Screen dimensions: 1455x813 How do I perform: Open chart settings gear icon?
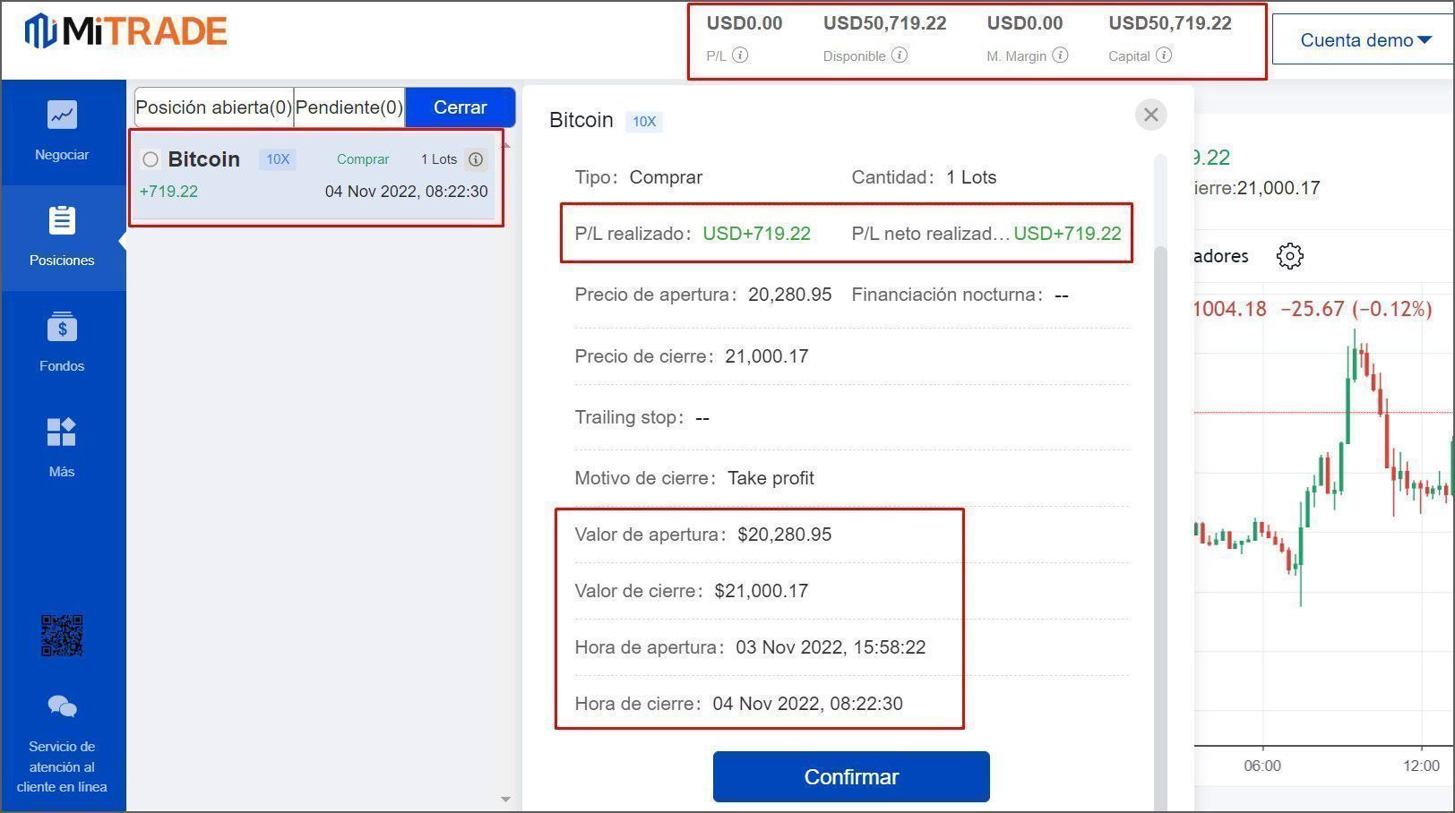pos(1289,256)
